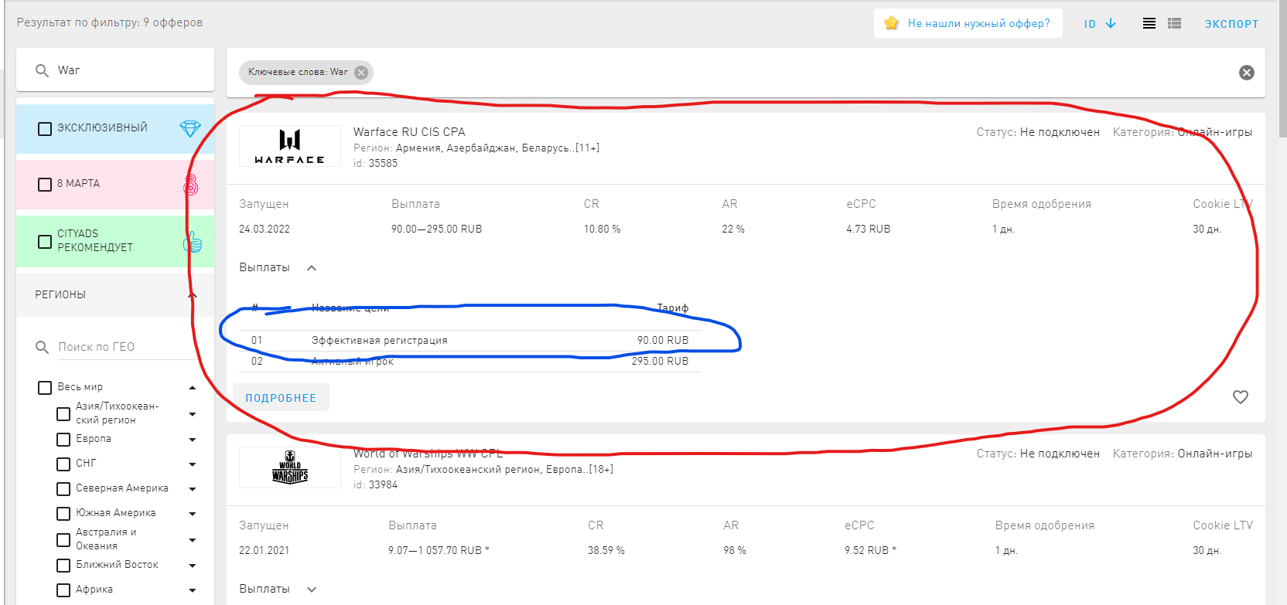Click the ЭКСПОРТ link
The image size is (1287, 605).
pos(1231,24)
